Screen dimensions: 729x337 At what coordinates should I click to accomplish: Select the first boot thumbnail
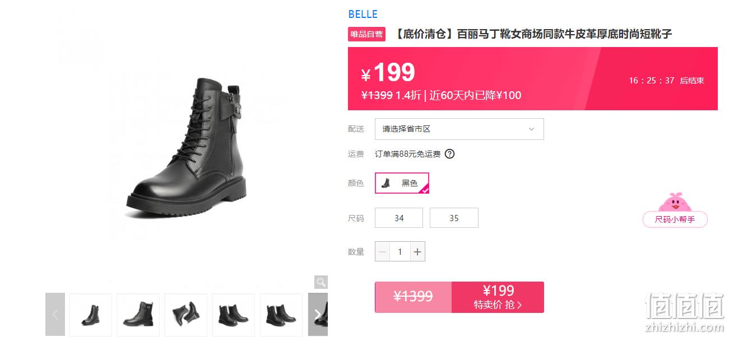coord(90,315)
